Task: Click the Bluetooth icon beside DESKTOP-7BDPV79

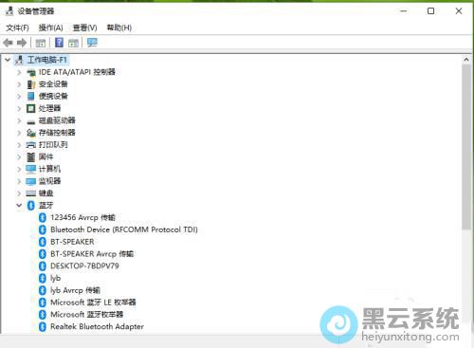Action: 43,266
